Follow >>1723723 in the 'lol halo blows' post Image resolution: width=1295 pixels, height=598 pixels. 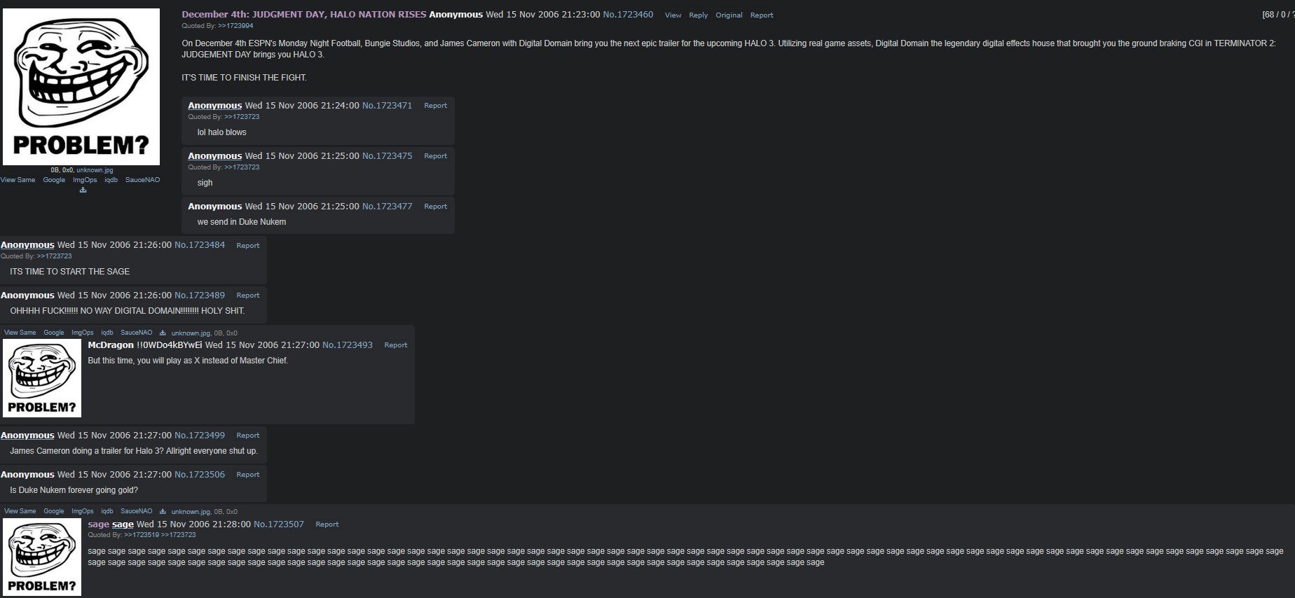(x=242, y=117)
